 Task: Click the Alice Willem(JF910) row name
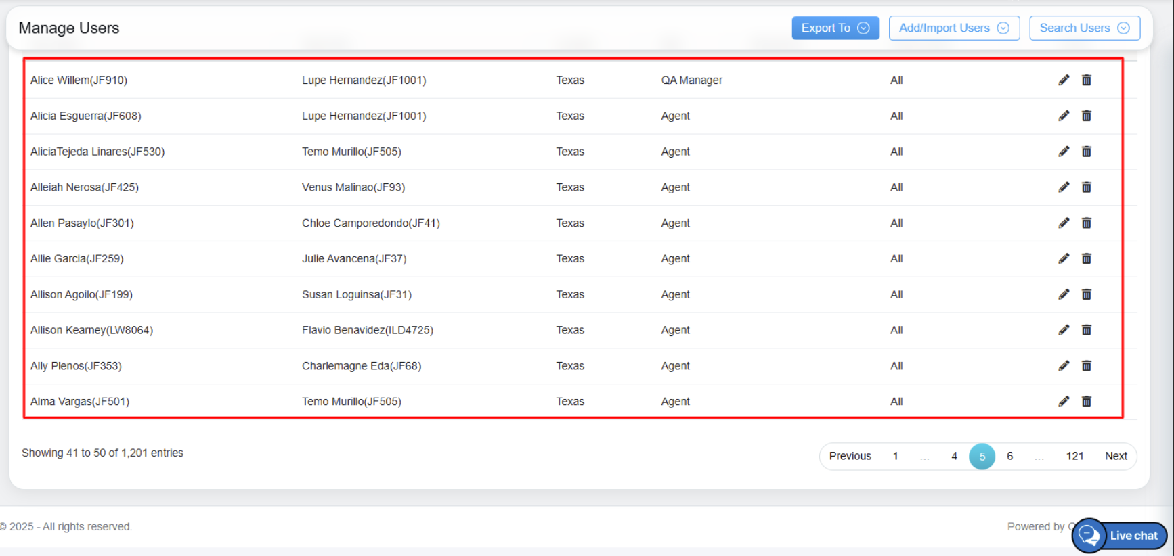79,80
